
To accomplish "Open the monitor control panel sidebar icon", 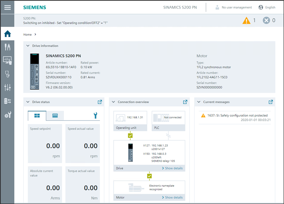I will point(7,61).
